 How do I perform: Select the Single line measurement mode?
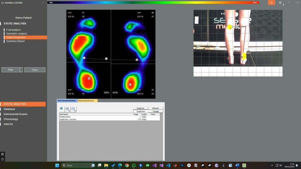pos(141,108)
